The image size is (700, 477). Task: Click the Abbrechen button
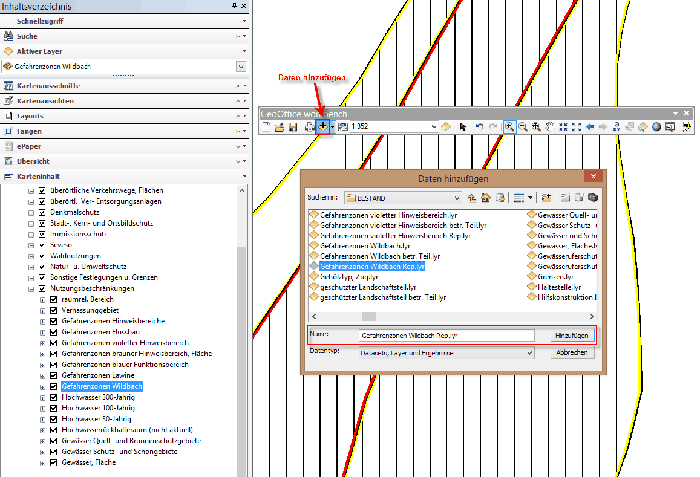[x=572, y=353]
